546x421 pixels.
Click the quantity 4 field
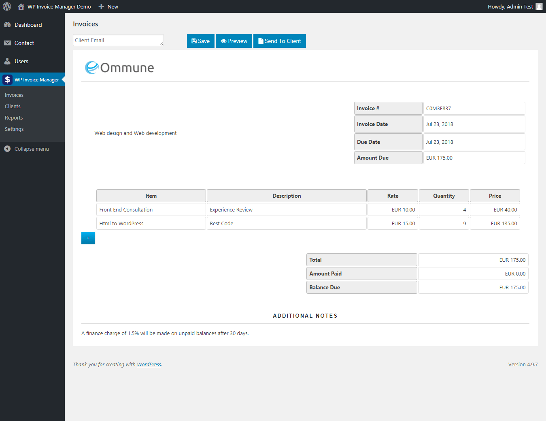444,209
